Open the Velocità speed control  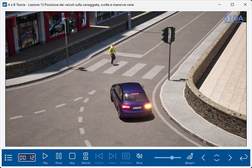[86, 158]
